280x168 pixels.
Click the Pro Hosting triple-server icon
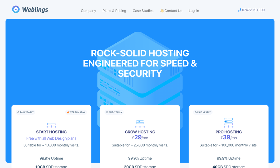point(229,122)
